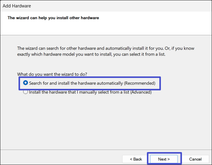Choose the Recommended automatic hardware search radio
Image resolution: width=212 pixels, height=165 pixels.
tap(25, 83)
